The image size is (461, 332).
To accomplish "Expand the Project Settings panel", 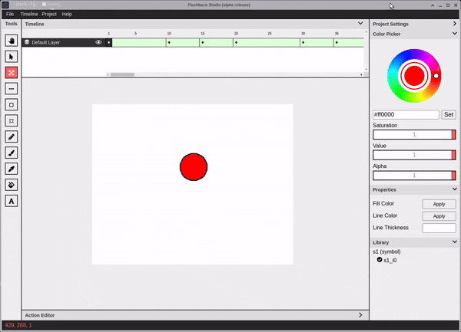I will [455, 24].
